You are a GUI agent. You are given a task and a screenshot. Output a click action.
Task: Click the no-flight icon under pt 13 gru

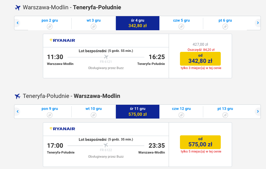pos(225,115)
